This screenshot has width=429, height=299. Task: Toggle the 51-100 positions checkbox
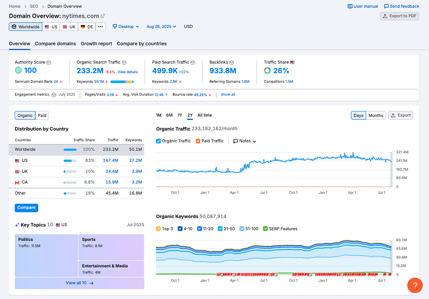click(x=242, y=229)
